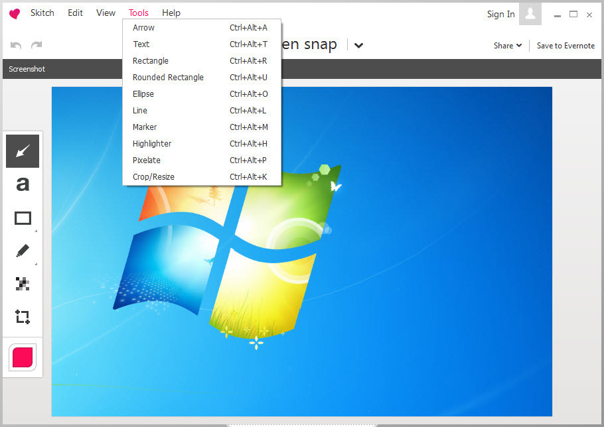Open the View menu
The width and height of the screenshot is (604, 427).
pos(106,13)
